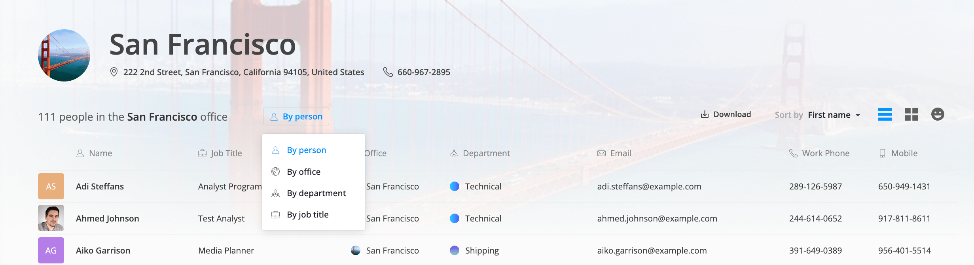
Task: Click the blue Technical dot for Adi Steffans
Action: click(455, 186)
